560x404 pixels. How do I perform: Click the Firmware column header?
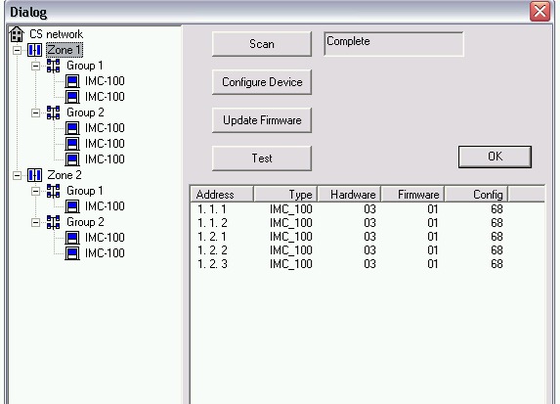[x=412, y=194]
